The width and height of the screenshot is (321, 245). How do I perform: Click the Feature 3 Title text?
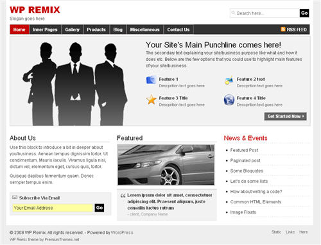click(173, 98)
